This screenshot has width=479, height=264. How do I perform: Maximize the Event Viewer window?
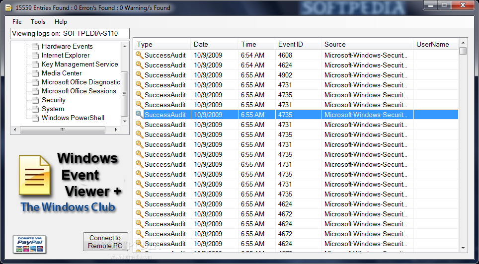coord(445,5)
